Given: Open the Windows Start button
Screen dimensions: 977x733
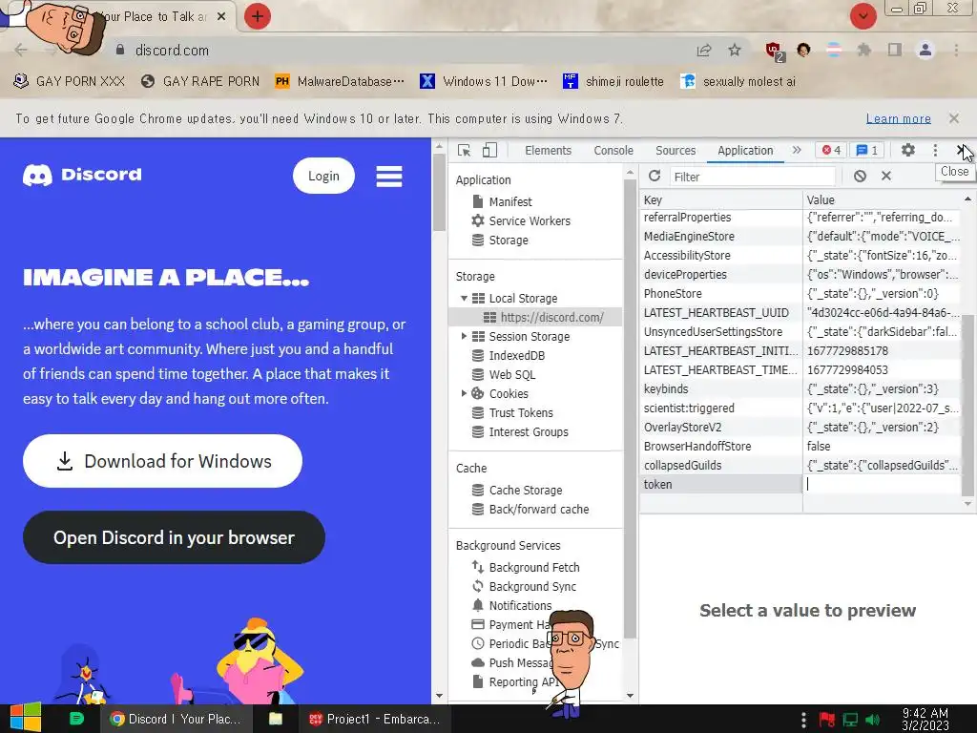Looking at the screenshot, I should 26,718.
